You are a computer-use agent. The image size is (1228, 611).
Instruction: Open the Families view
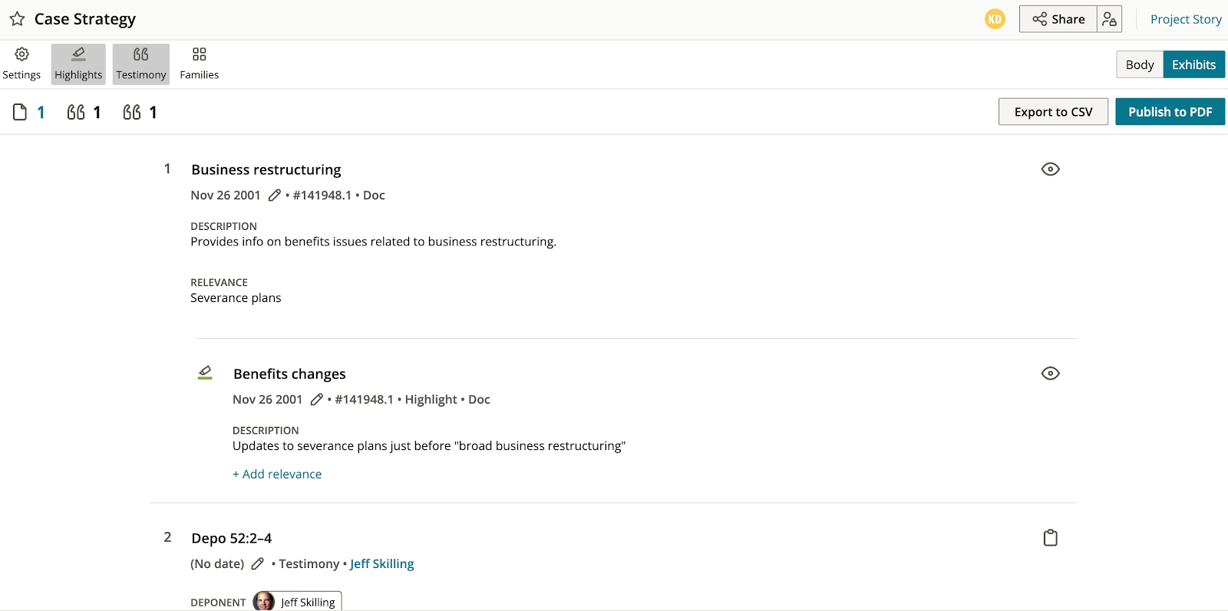pyautogui.click(x=200, y=64)
